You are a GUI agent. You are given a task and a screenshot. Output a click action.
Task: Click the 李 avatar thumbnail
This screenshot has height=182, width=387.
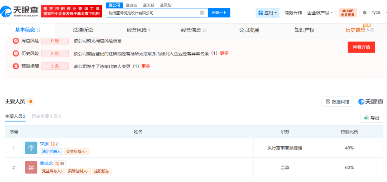tap(31, 148)
